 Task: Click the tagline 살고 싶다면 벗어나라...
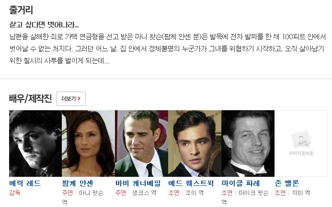point(44,25)
